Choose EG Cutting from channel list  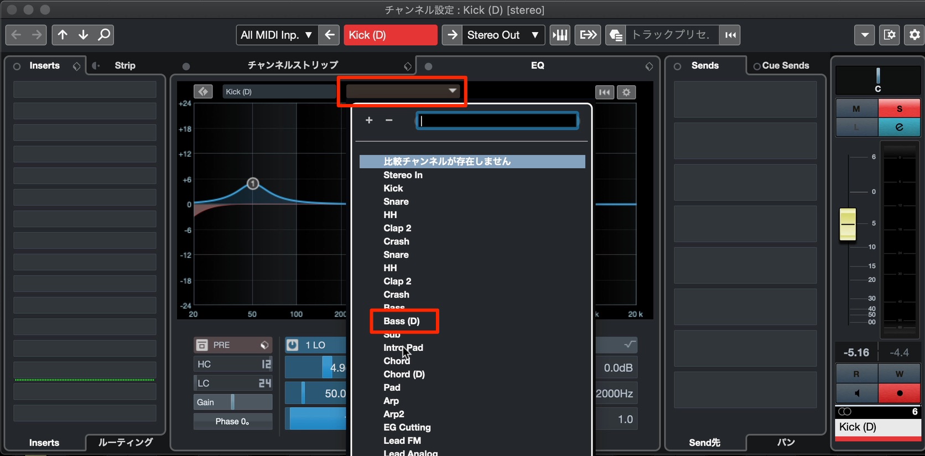[x=407, y=427]
